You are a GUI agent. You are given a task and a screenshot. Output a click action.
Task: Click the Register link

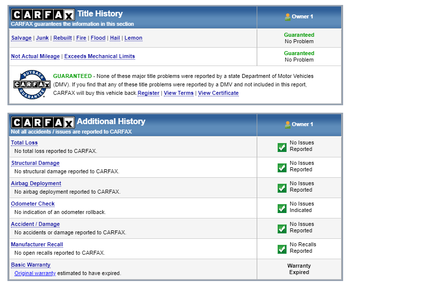pos(148,93)
